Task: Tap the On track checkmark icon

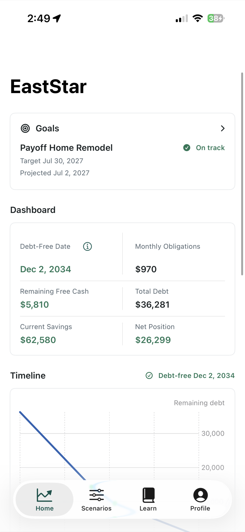Action: pos(187,148)
